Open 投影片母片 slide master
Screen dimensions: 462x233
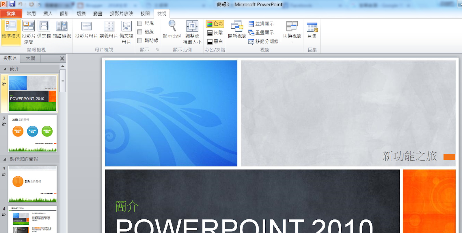[86, 29]
